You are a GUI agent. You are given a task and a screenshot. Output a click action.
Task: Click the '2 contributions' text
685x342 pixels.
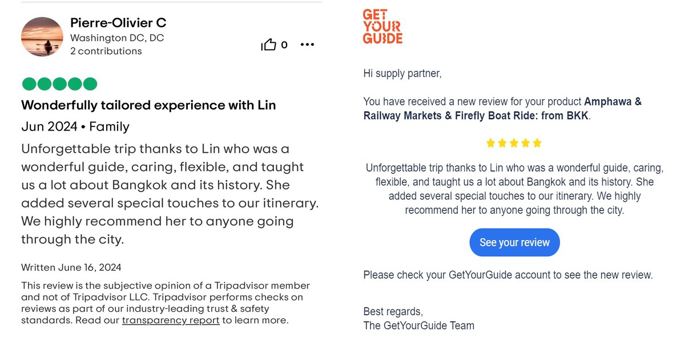pyautogui.click(x=106, y=51)
